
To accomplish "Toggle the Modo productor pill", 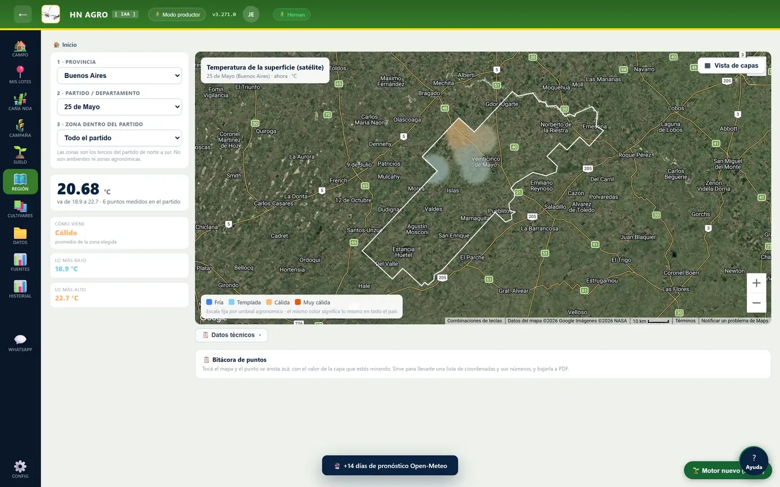I will click(177, 15).
